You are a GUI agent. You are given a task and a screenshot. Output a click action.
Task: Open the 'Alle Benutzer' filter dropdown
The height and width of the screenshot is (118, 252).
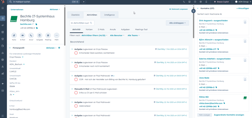(117, 35)
